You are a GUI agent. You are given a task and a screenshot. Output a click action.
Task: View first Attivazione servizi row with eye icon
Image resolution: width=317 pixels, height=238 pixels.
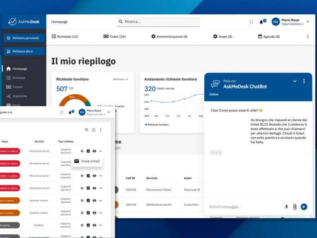(x=95, y=151)
